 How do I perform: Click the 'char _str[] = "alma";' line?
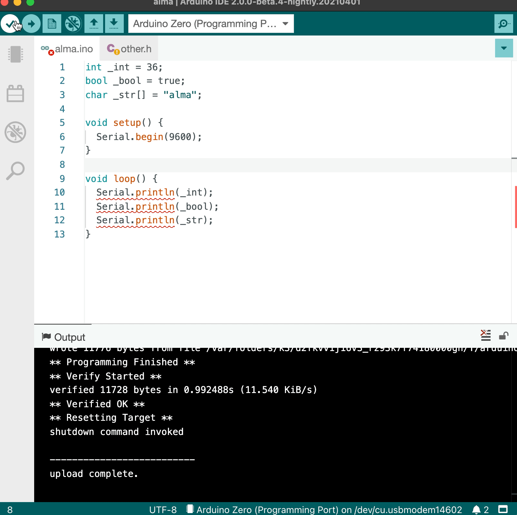144,95
